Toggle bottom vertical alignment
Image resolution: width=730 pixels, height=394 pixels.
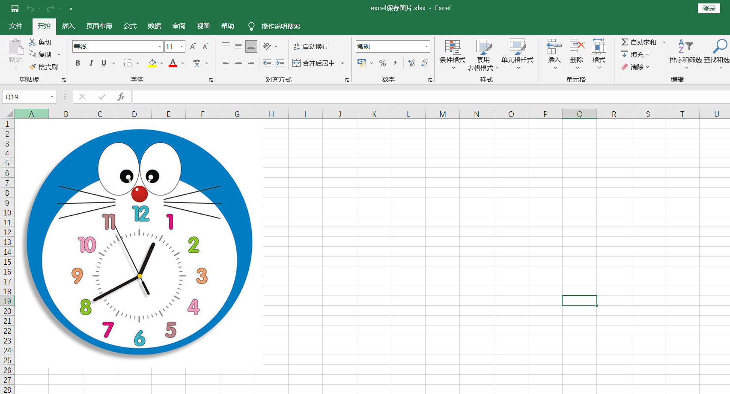tap(251, 46)
